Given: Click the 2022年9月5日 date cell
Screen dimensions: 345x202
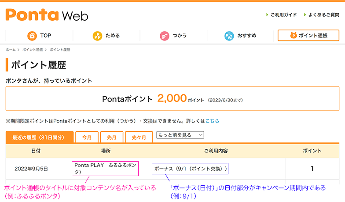Looking at the screenshot, I should tap(31, 169).
